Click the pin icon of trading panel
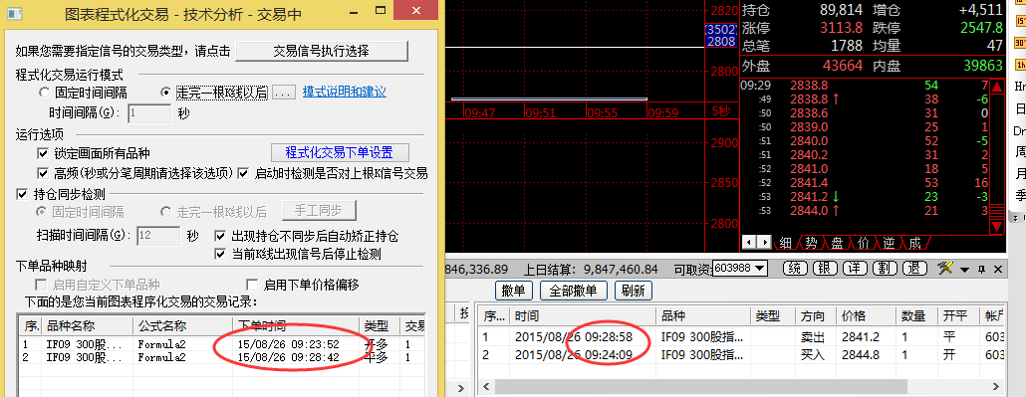Image resolution: width=1026 pixels, height=397 pixels. click(x=981, y=270)
